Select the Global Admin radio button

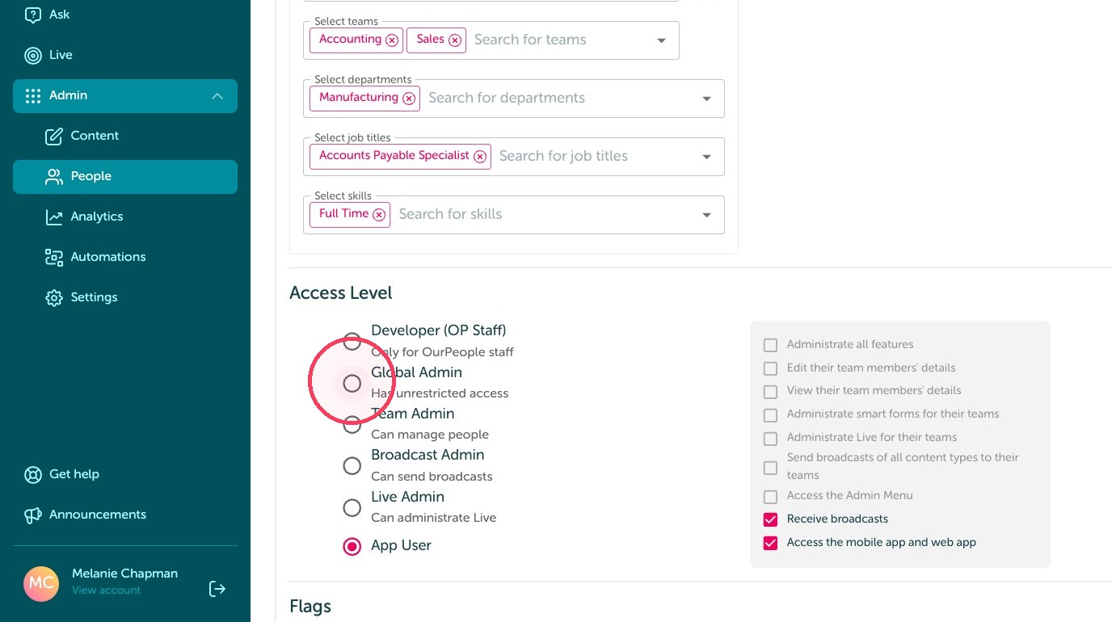[x=352, y=383]
